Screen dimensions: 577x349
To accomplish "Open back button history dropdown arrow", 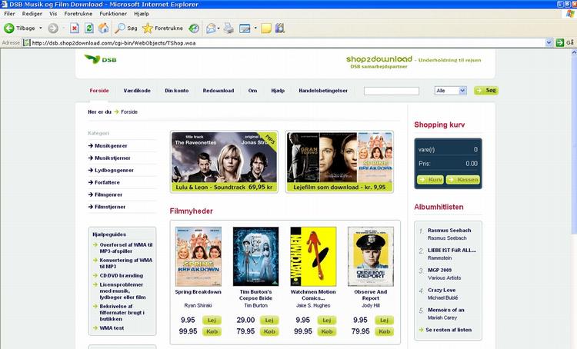I will pos(41,28).
